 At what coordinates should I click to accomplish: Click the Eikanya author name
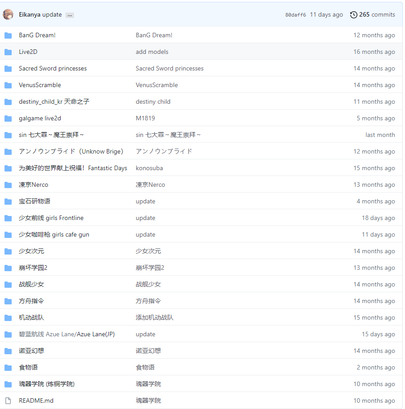(29, 14)
